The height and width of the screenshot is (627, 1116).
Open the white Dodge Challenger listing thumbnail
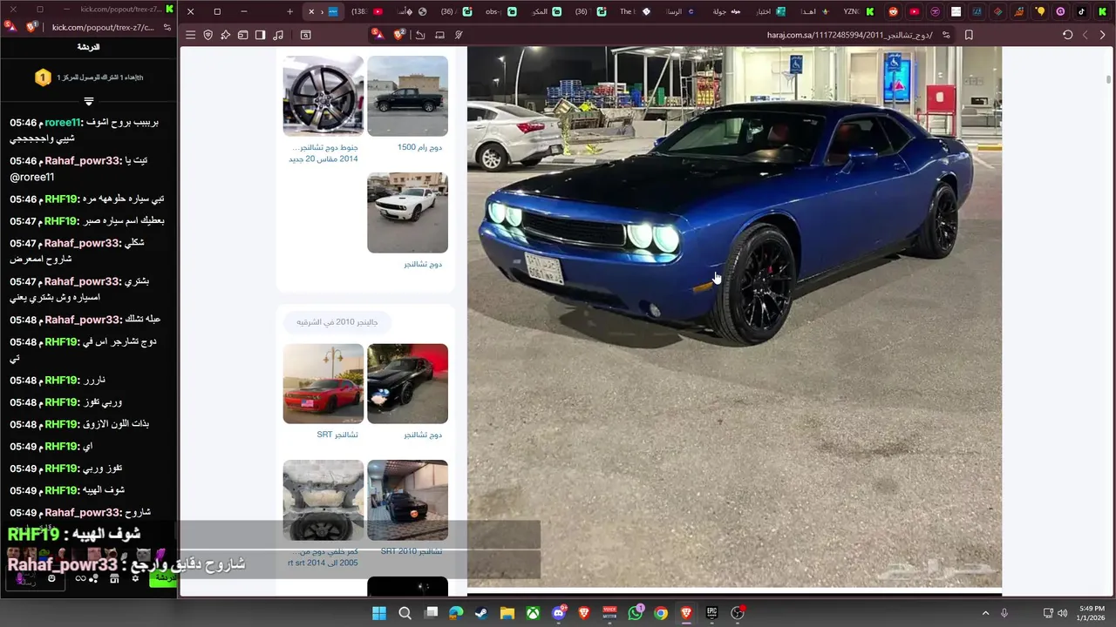tap(407, 212)
